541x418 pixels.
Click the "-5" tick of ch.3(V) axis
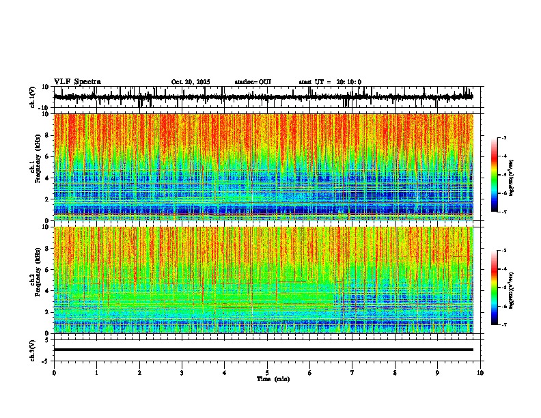[x=46, y=361]
